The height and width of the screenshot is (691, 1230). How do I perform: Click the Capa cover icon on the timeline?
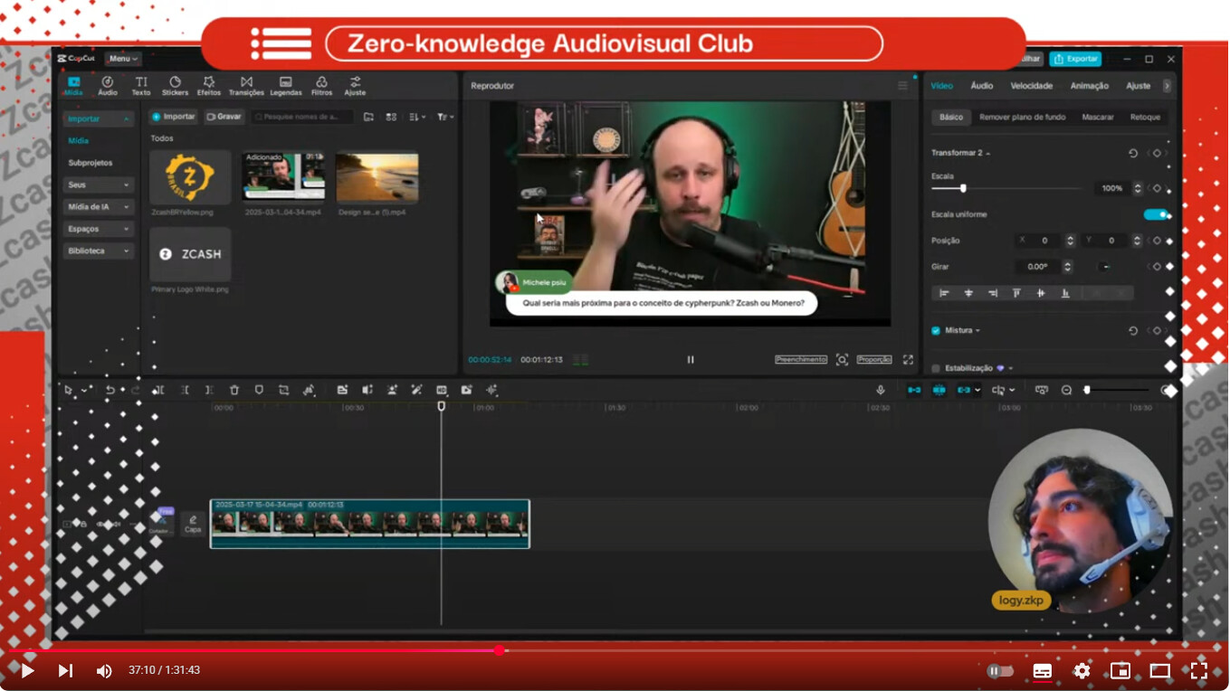[193, 524]
